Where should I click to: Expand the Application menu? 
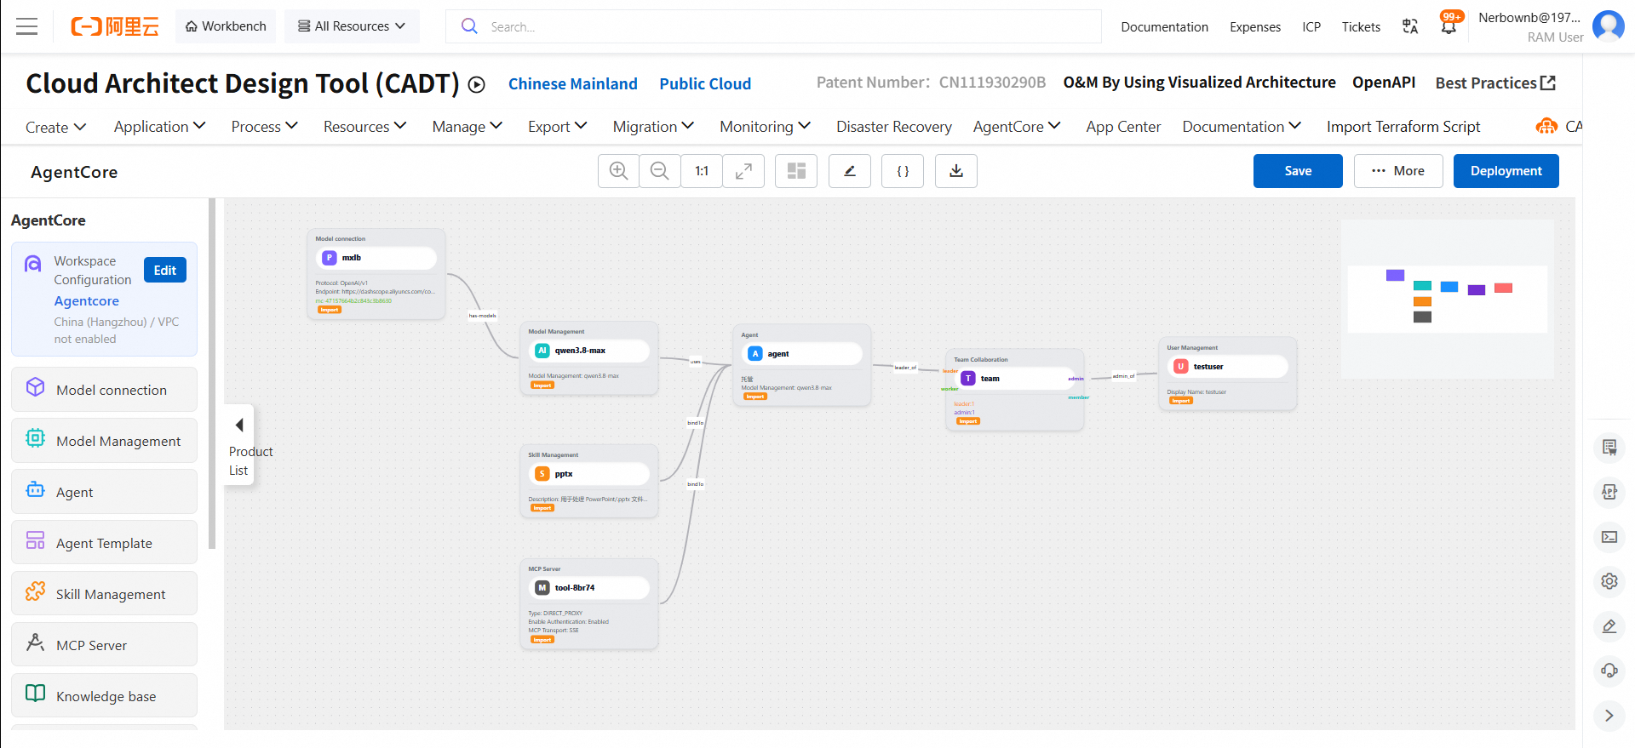click(160, 127)
